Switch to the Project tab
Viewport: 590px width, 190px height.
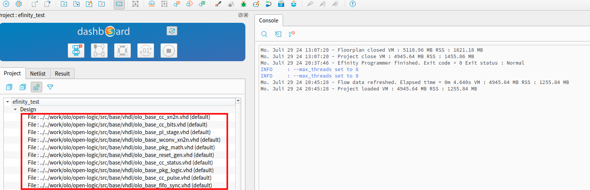(13, 73)
